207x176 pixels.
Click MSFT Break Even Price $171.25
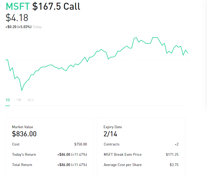172,154
